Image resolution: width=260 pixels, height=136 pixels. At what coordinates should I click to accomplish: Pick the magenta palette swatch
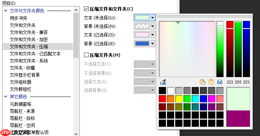[212, 99]
